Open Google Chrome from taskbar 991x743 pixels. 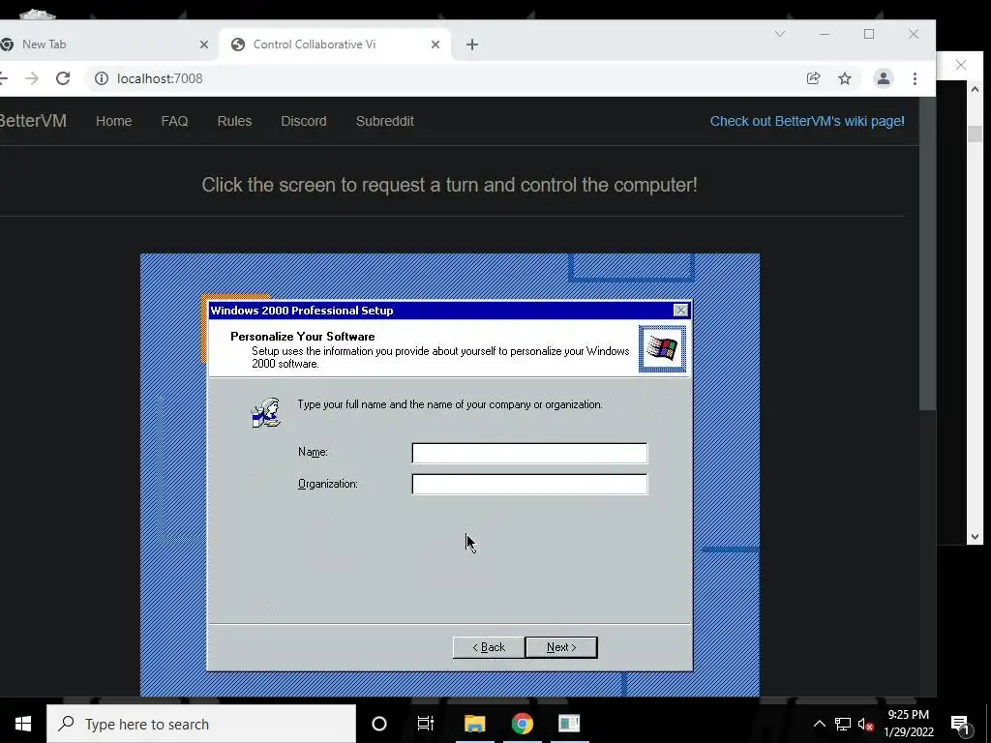(x=522, y=724)
